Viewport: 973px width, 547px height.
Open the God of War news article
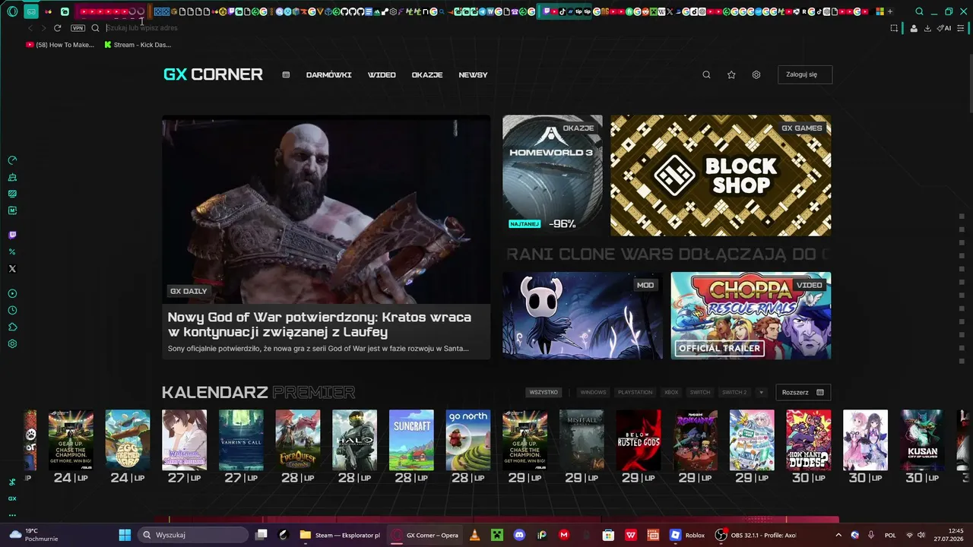pyautogui.click(x=326, y=237)
